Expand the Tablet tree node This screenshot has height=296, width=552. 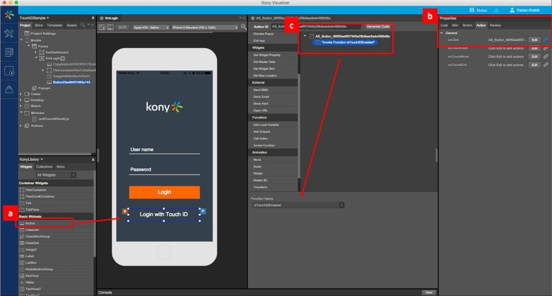(x=21, y=94)
